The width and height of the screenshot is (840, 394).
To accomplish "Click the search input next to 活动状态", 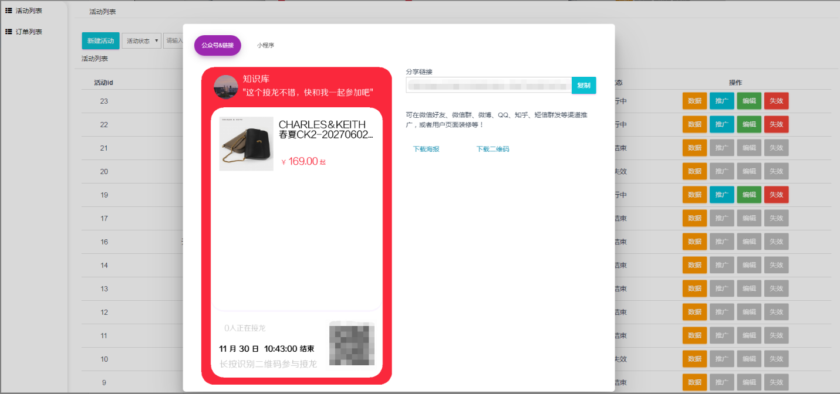I will tap(174, 41).
